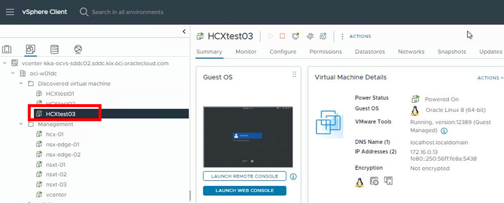The image size is (504, 203).
Task: Open the Configure tab
Action: 283,52
